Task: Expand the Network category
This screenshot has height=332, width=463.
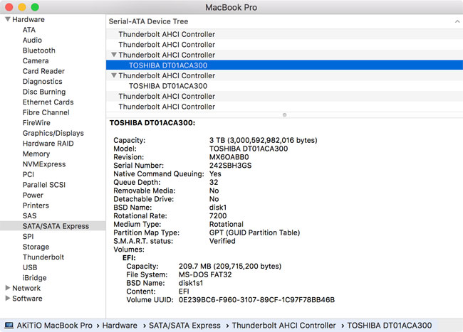Action: 7,288
